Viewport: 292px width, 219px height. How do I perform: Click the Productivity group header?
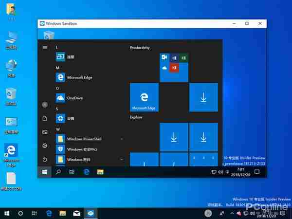[140, 48]
